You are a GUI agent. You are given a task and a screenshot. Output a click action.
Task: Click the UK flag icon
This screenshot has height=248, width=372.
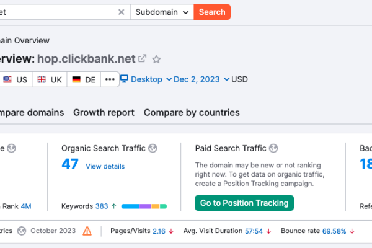click(42, 79)
